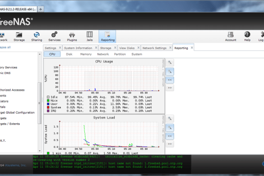Open the Plugins toolbar icon
Screen dimensions: 264x176
tap(72, 37)
